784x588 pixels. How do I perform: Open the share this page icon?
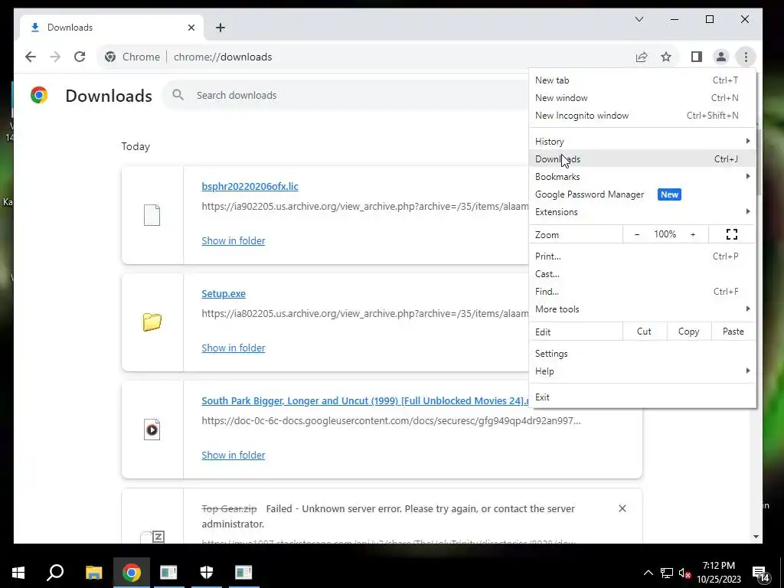coord(642,57)
